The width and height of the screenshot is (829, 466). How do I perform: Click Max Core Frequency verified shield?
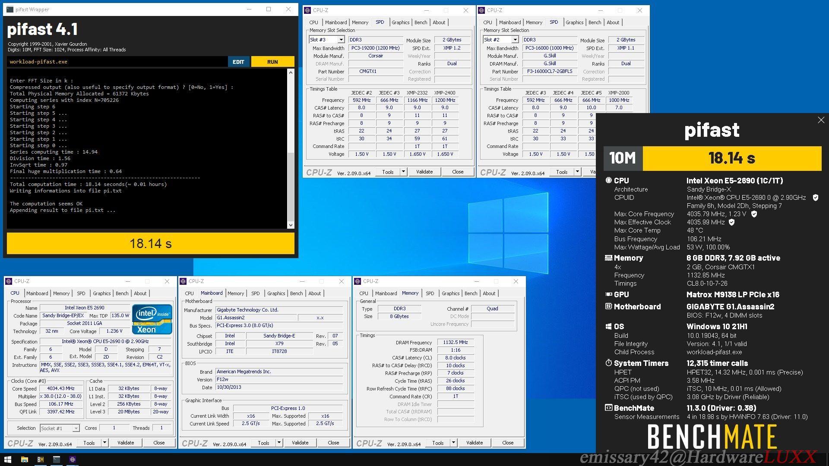coord(754,214)
